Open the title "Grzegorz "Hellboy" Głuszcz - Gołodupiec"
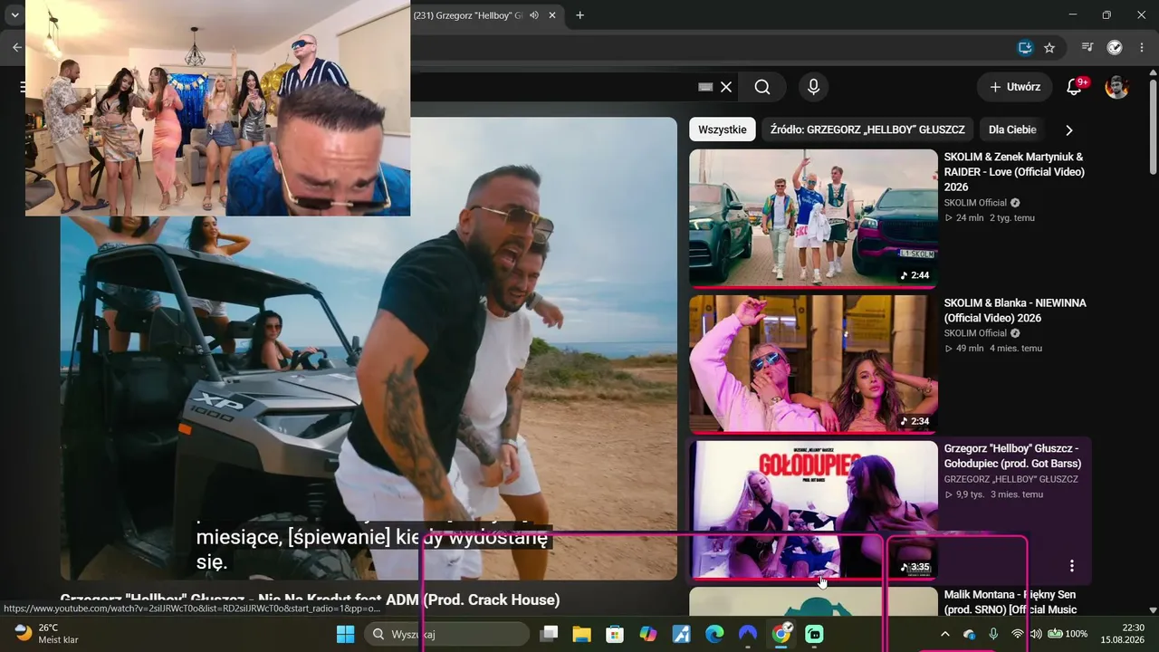 [1012, 456]
